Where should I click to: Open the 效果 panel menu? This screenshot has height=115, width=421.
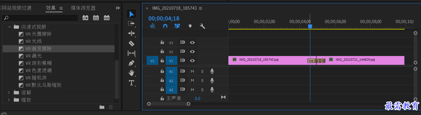click(x=61, y=8)
